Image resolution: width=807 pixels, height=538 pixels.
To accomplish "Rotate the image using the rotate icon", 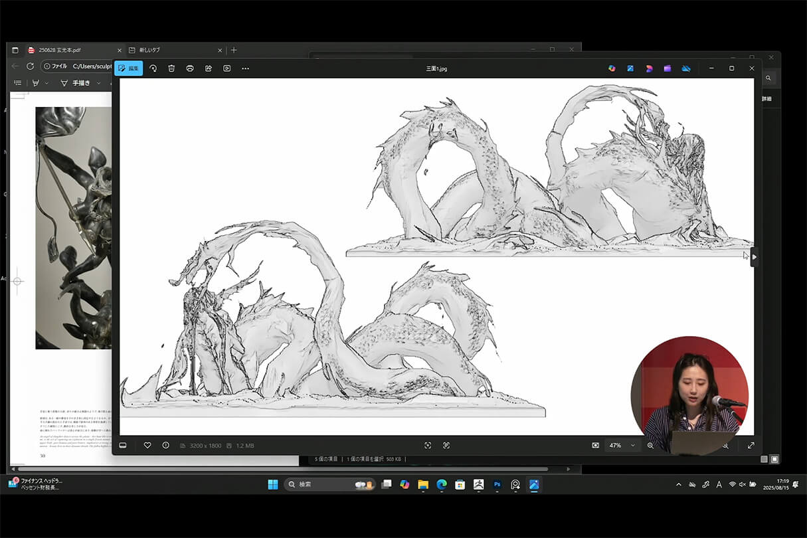I will point(153,68).
